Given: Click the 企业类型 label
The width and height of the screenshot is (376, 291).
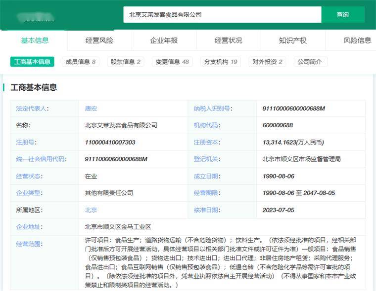Looking at the screenshot, I should coord(29,193).
